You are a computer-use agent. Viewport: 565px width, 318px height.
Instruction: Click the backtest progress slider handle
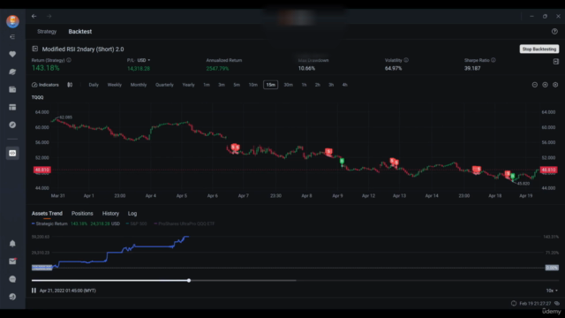189,280
